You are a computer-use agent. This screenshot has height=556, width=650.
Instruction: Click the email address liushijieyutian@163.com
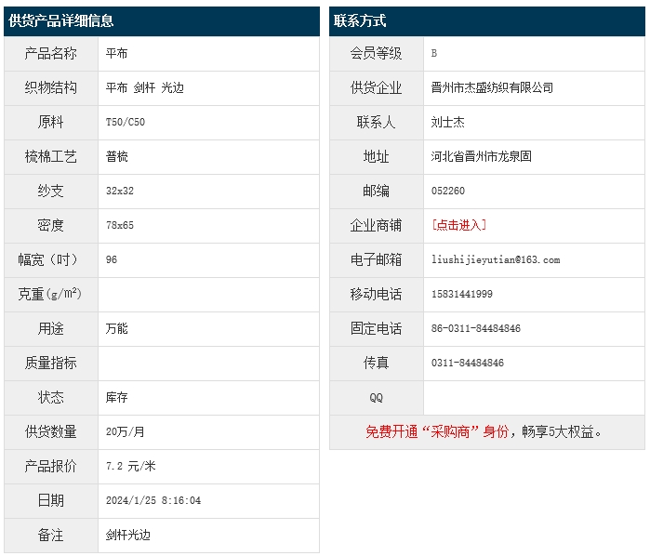pos(496,259)
